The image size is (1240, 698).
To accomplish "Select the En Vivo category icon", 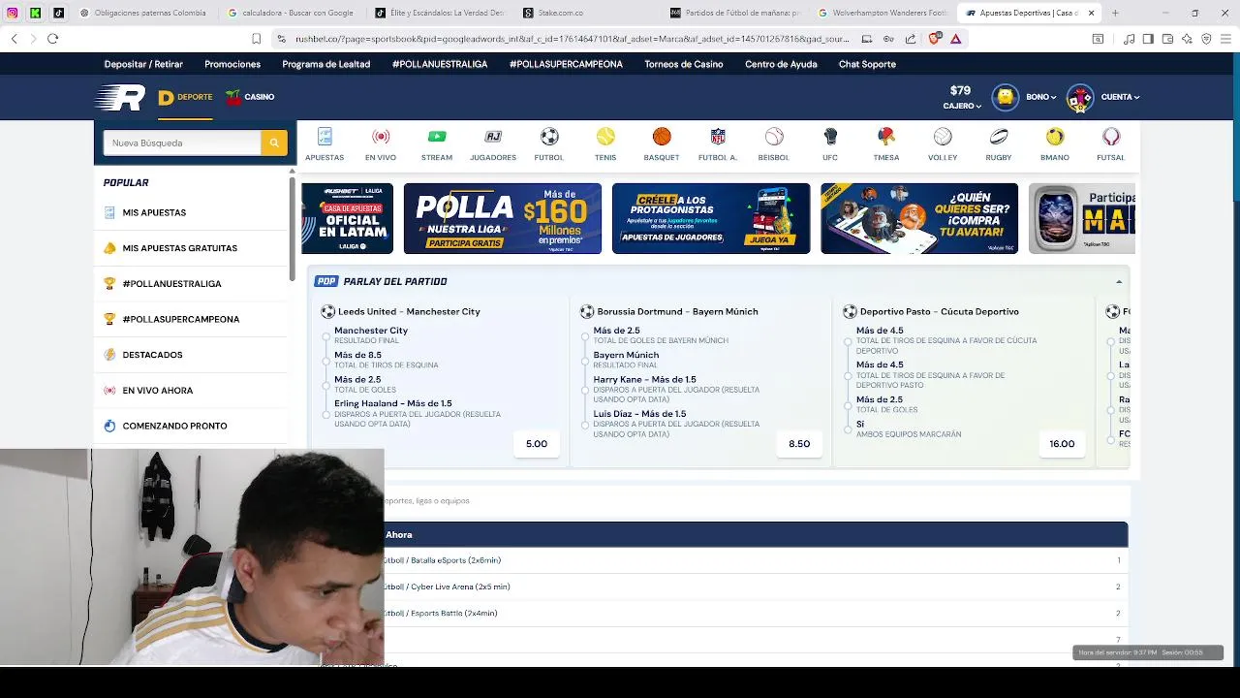I will tap(381, 137).
